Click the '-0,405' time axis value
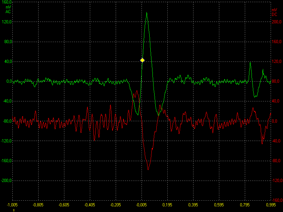This screenshot has height=212, width=283. (90, 205)
